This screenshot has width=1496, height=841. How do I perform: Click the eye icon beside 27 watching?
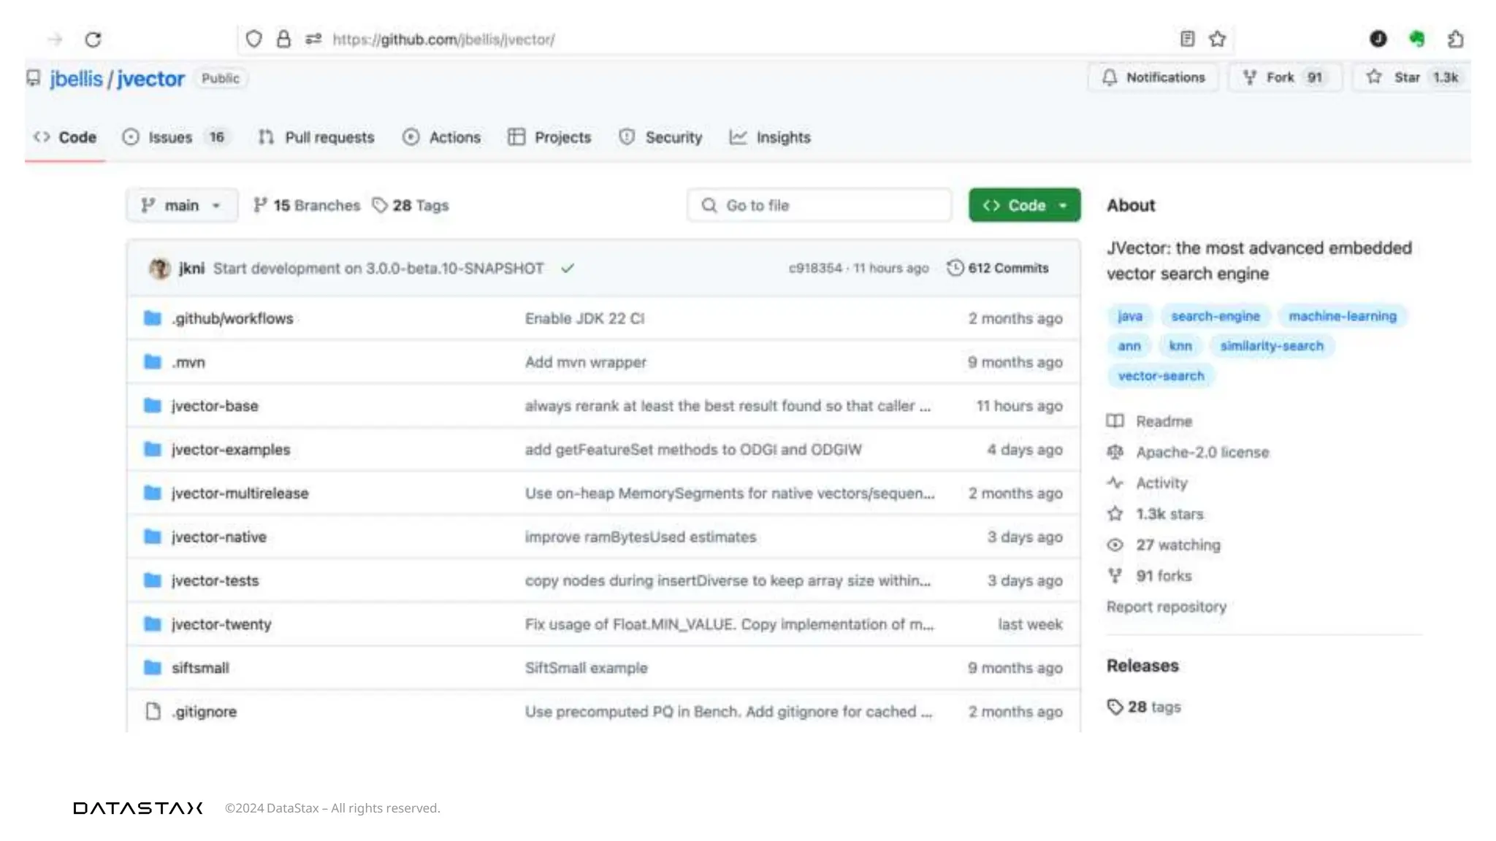coord(1115,545)
